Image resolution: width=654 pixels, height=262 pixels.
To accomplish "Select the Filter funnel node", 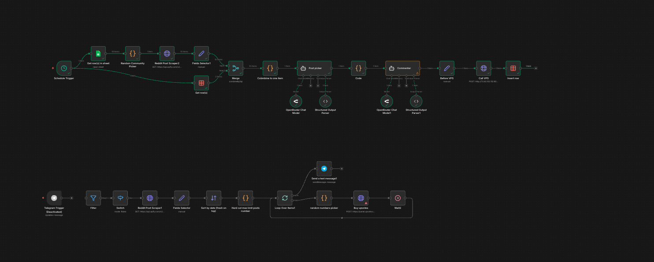I will (x=93, y=198).
